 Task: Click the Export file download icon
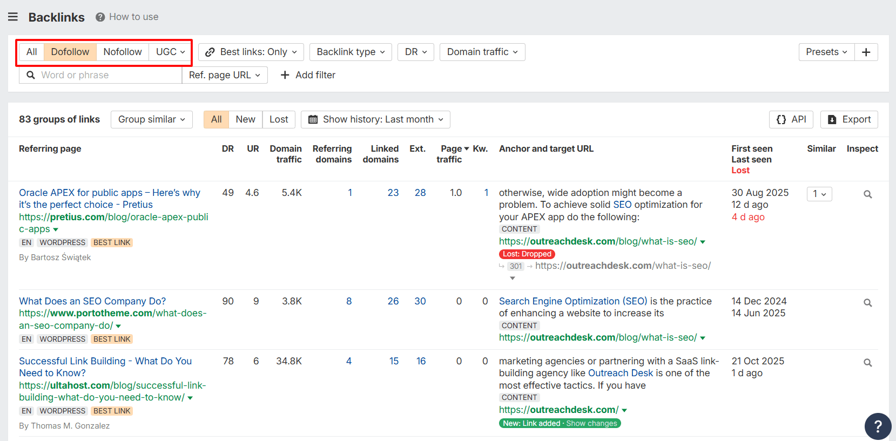click(832, 119)
